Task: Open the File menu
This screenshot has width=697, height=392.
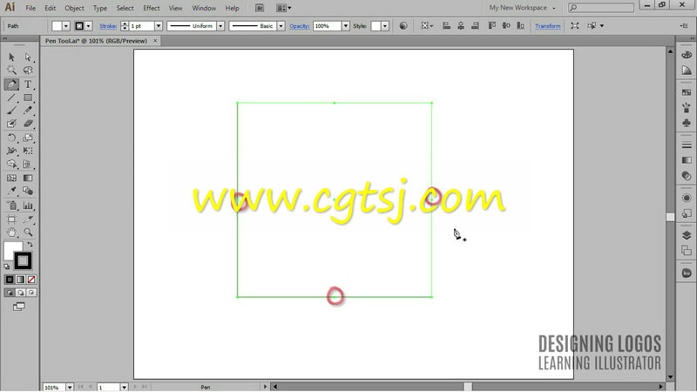Action: (30, 8)
